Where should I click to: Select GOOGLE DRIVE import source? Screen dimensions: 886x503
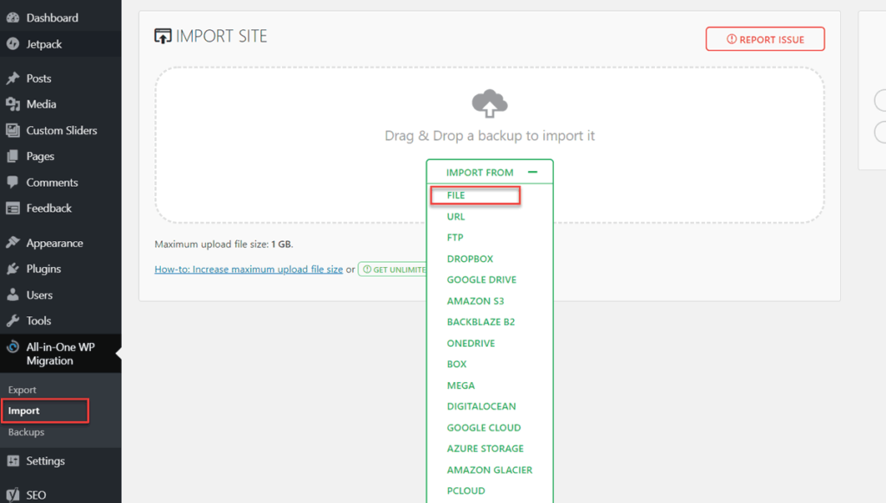coord(481,279)
